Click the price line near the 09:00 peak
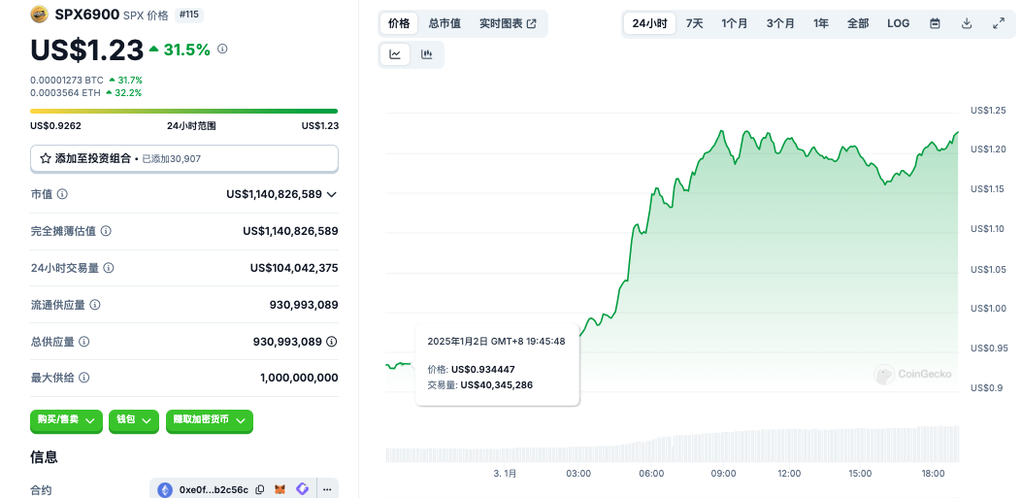Screen dimensions: 1021x498 (x=721, y=131)
